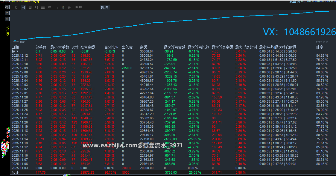
Task: Switch to the 综 summary tab
Action: click(17, 7)
